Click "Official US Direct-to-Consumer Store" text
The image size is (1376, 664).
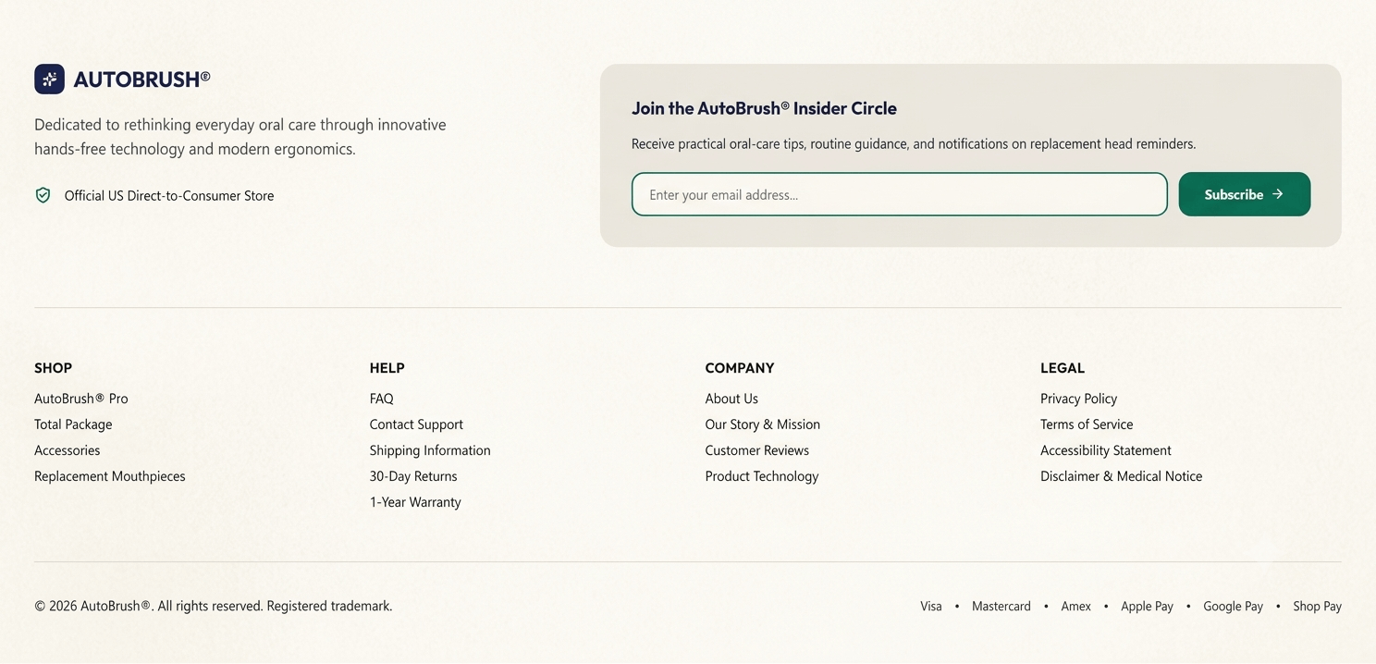coord(169,195)
